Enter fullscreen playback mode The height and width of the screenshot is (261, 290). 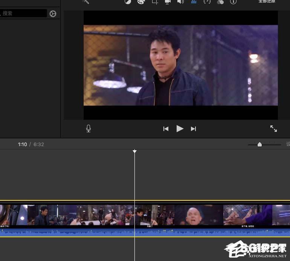tap(273, 128)
